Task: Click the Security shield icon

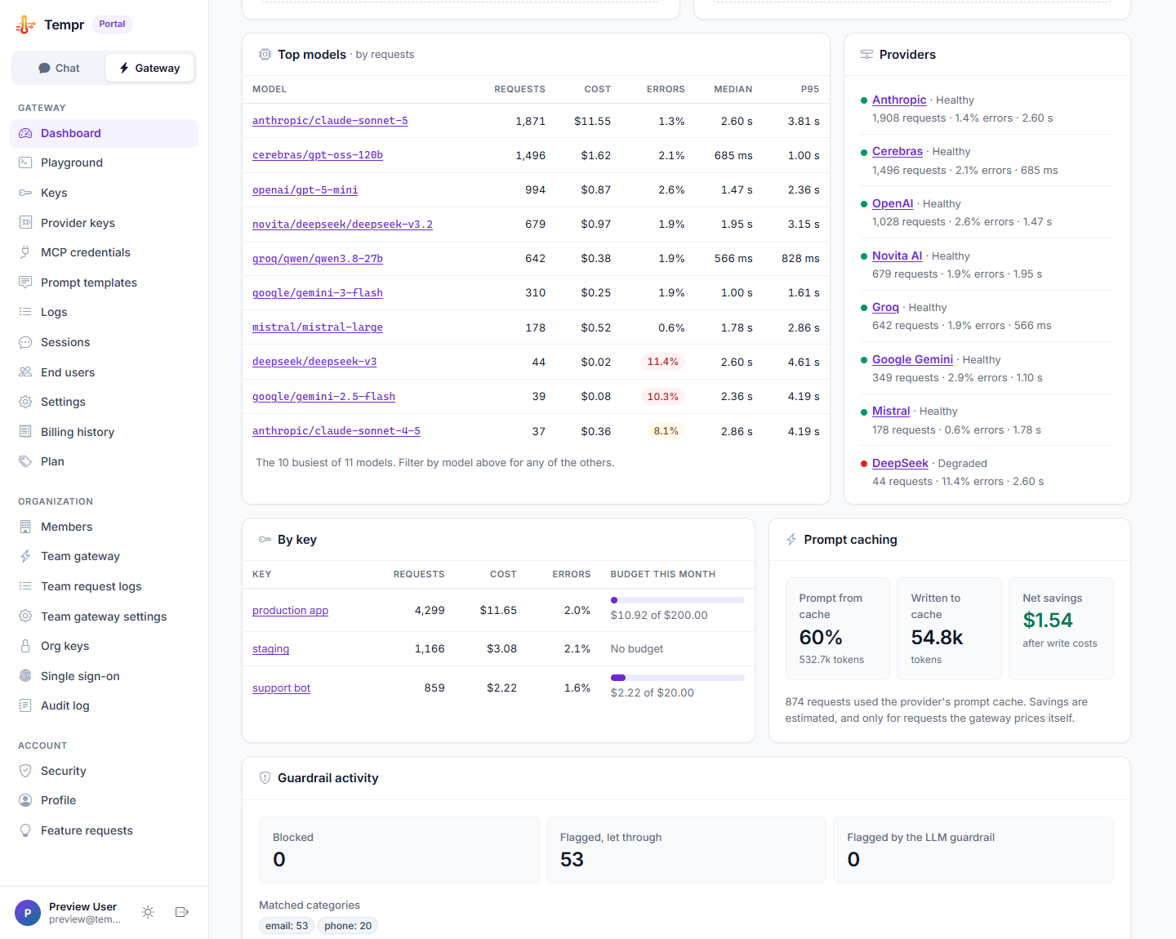Action: click(25, 771)
